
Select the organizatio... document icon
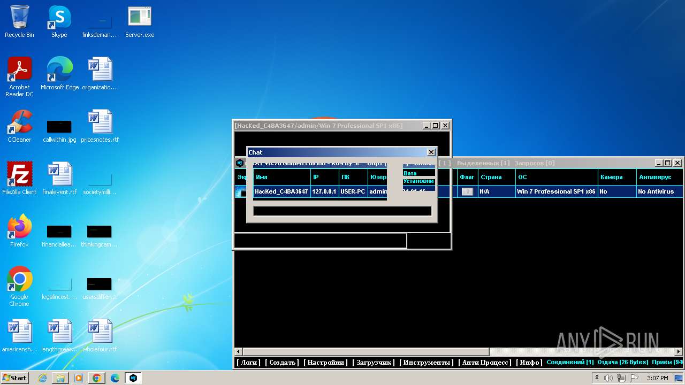100,74
